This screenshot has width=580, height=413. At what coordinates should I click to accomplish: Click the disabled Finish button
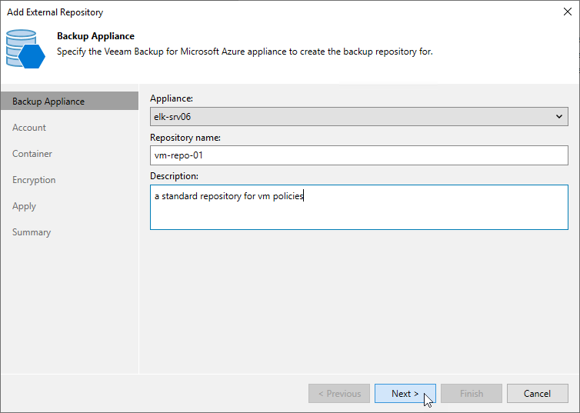click(x=472, y=394)
